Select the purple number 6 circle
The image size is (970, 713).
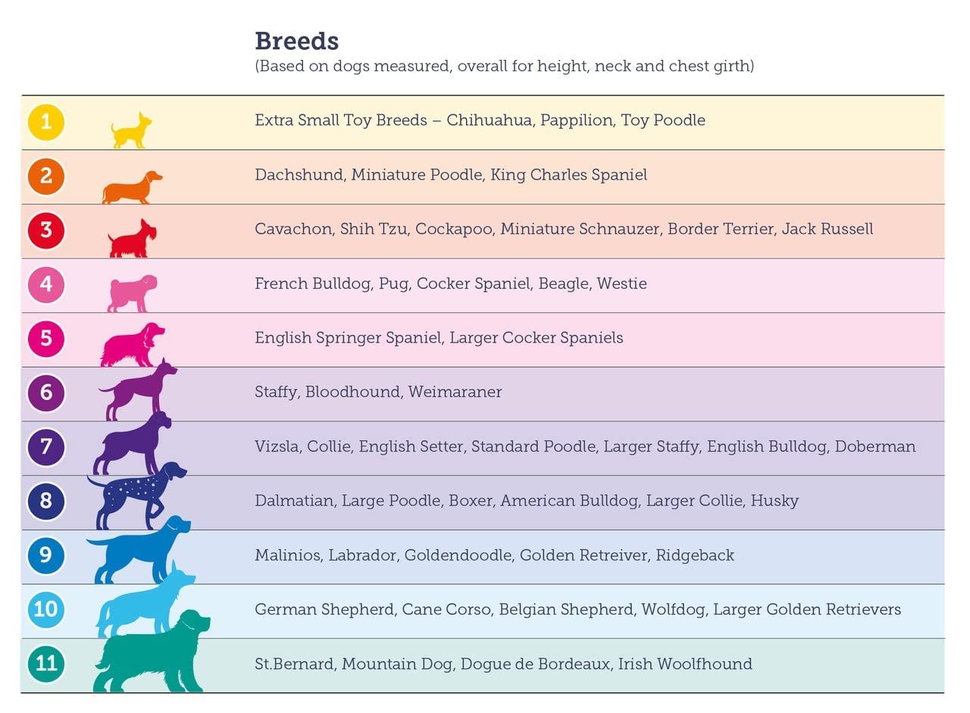(x=46, y=392)
